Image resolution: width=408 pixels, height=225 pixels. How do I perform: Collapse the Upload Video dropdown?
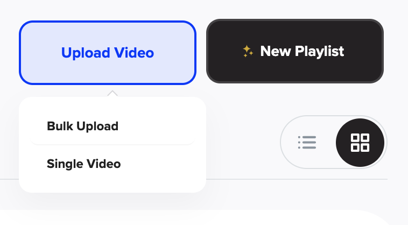click(108, 53)
